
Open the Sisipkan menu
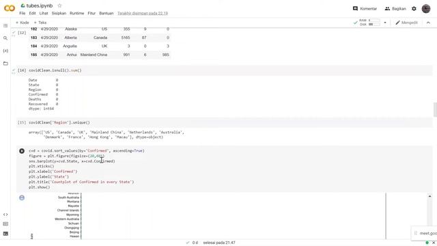[x=59, y=13]
